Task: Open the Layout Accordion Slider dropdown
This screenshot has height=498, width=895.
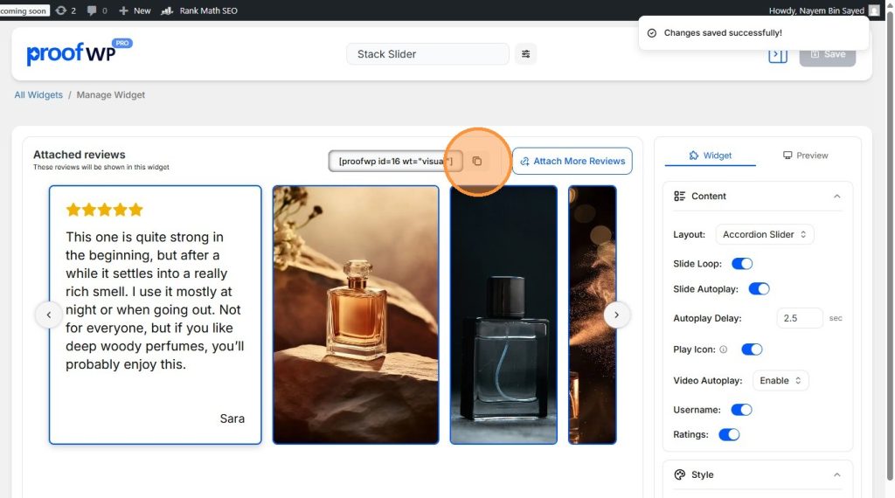Action: tap(764, 234)
